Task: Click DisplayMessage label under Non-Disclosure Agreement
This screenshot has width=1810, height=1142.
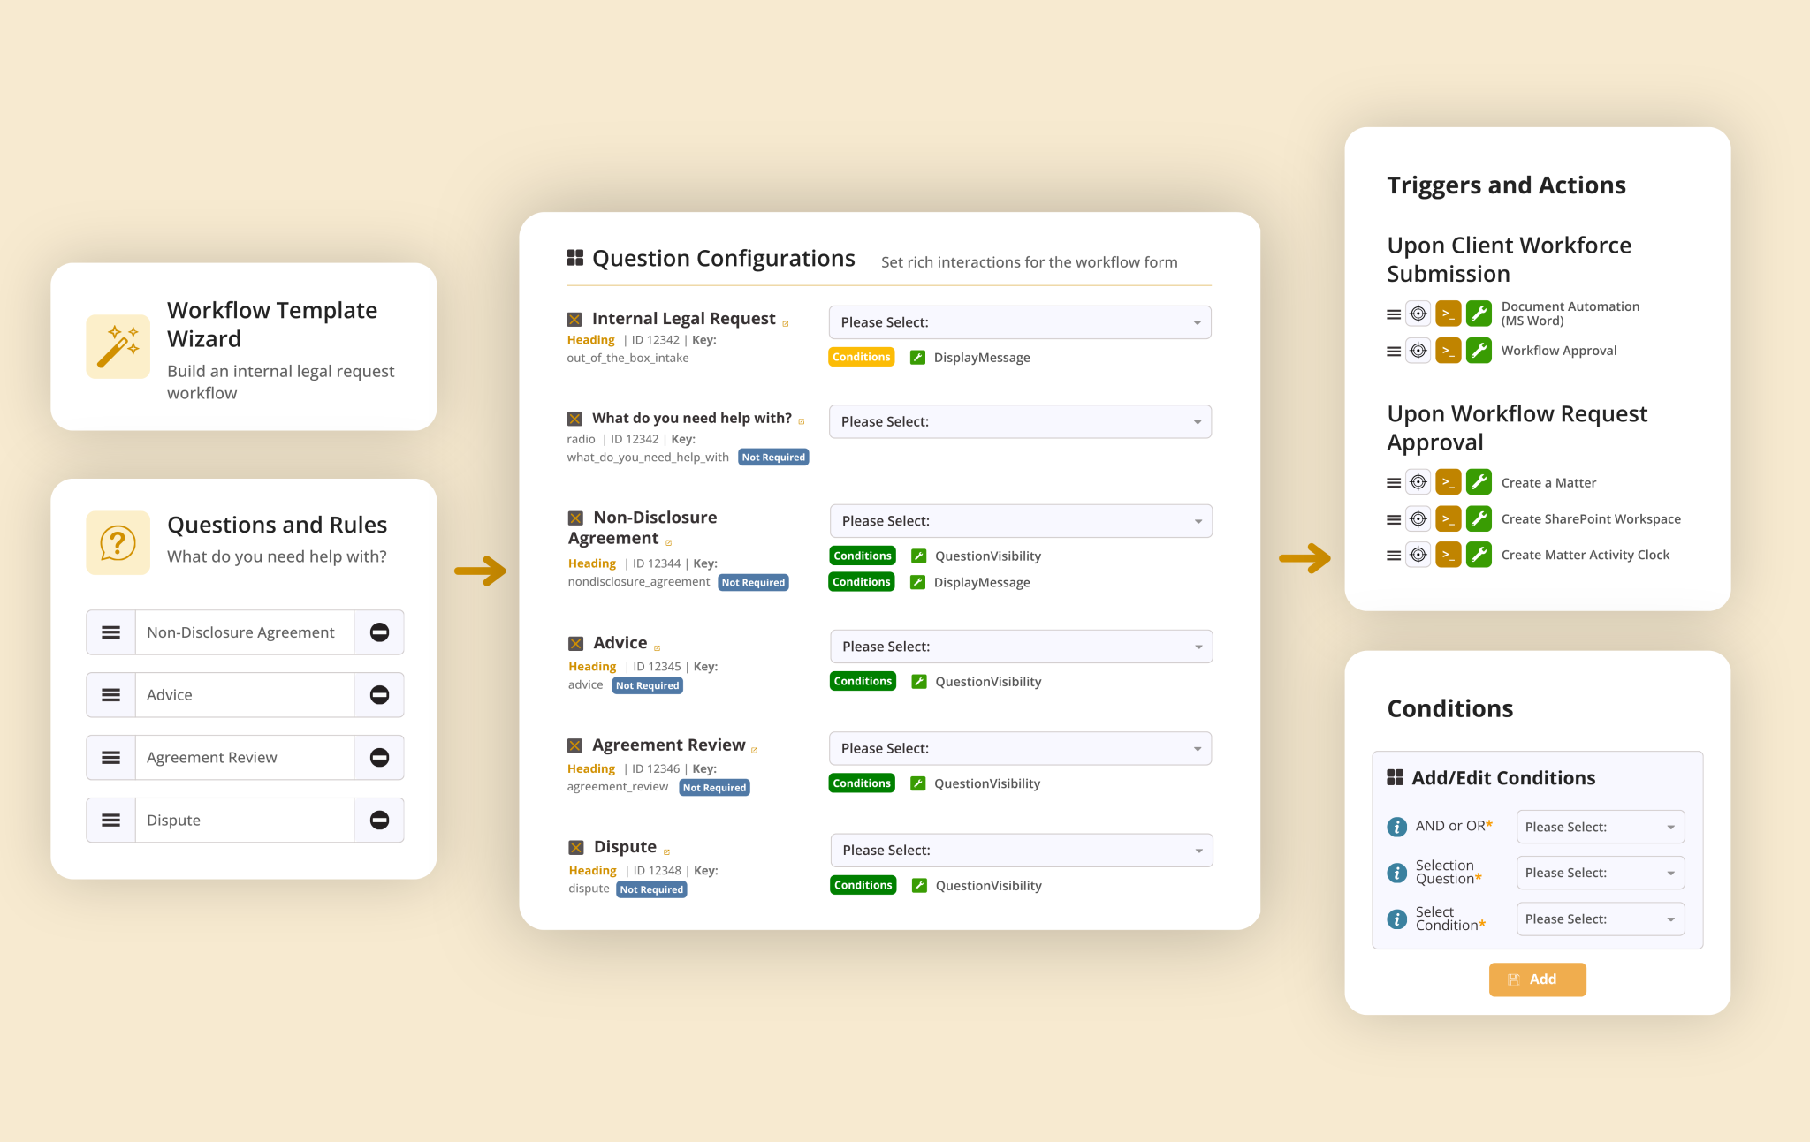Action: [x=982, y=583]
